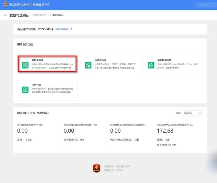Click the 已勾选发票税额合计 (元) label

tap(30, 125)
